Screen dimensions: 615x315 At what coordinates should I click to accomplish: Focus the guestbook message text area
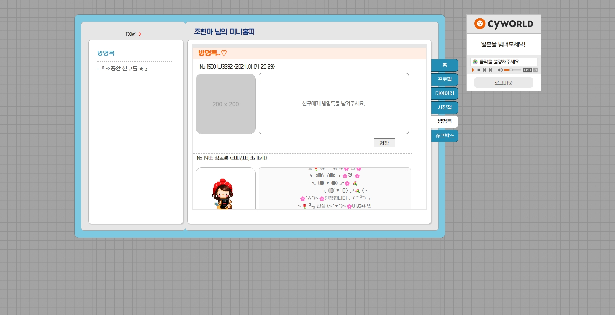point(333,103)
